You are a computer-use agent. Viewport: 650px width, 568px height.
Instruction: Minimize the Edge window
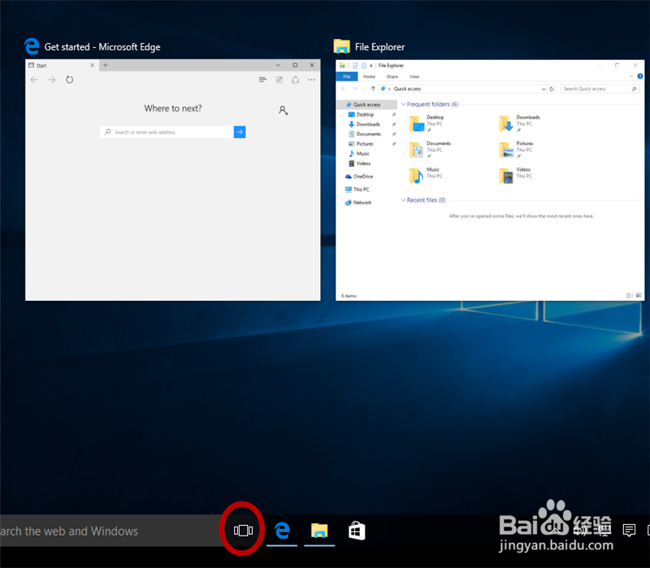pyautogui.click(x=278, y=65)
